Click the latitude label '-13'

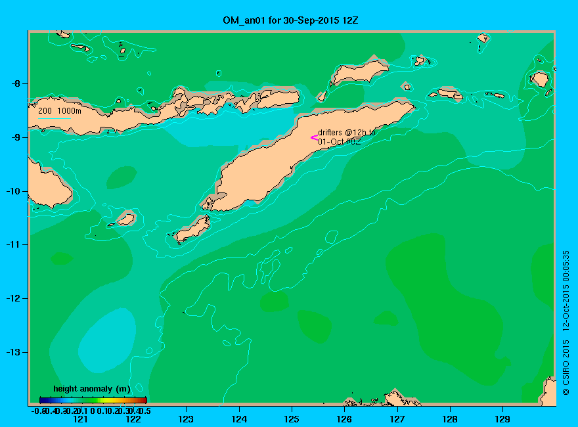pos(13,353)
